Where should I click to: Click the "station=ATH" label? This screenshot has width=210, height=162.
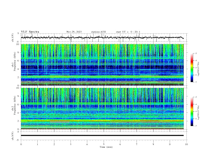click(98, 32)
